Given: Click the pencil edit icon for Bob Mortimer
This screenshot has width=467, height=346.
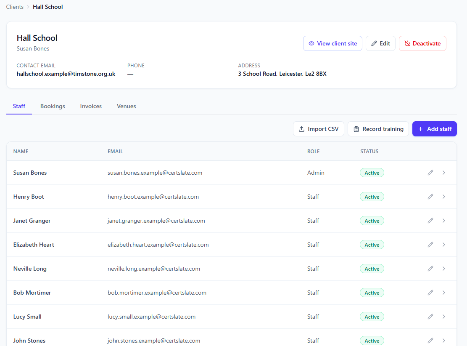Looking at the screenshot, I should [430, 293].
